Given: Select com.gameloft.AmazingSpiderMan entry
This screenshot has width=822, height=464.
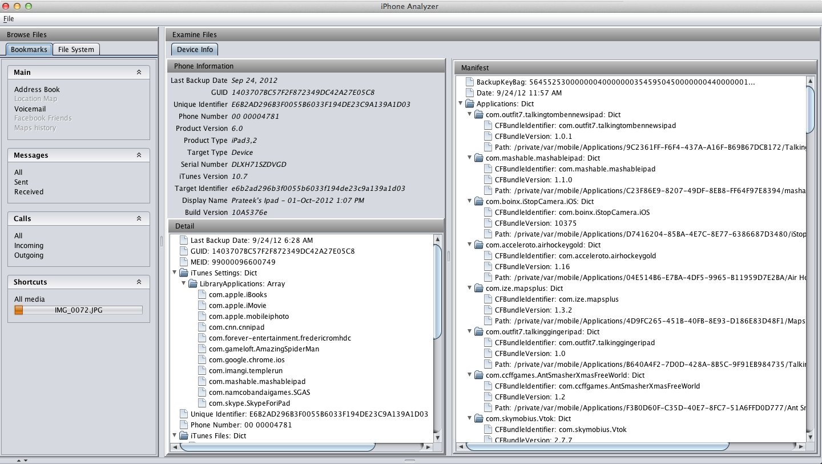Looking at the screenshot, I should (x=264, y=349).
